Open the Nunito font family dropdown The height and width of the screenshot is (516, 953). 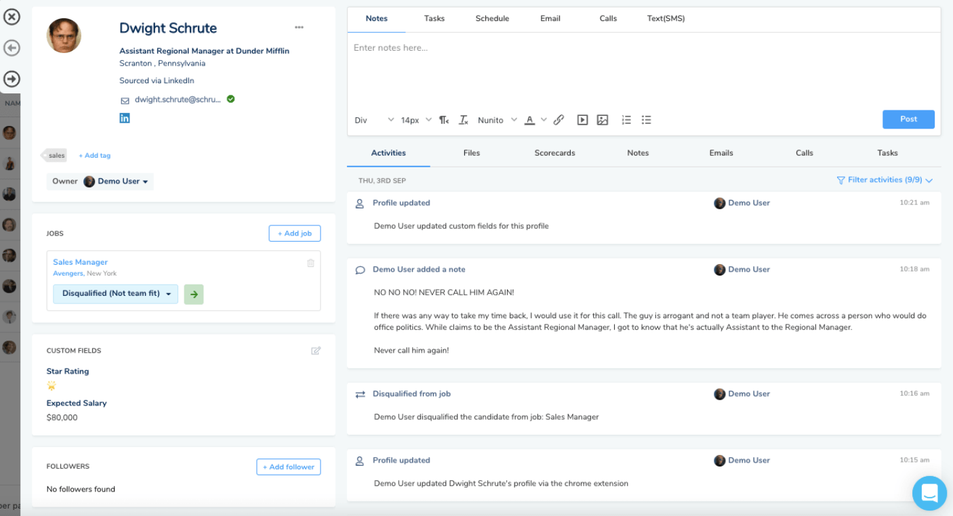(497, 120)
